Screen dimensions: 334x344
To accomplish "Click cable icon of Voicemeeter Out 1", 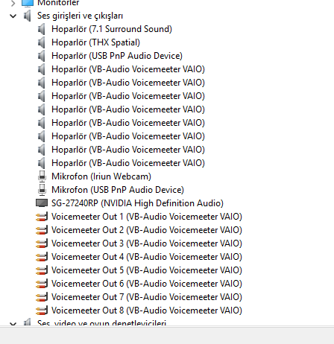I will click(x=42, y=217).
